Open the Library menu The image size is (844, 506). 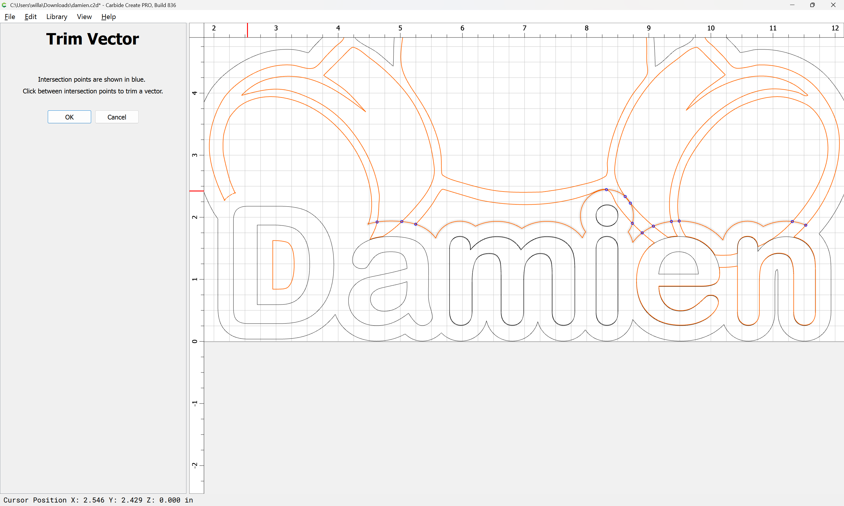[57, 17]
